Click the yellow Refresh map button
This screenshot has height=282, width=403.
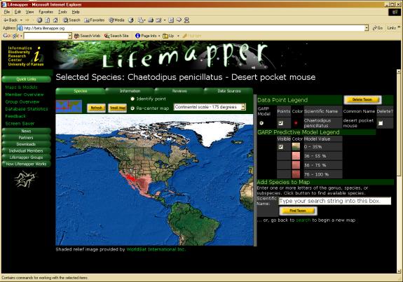click(97, 108)
